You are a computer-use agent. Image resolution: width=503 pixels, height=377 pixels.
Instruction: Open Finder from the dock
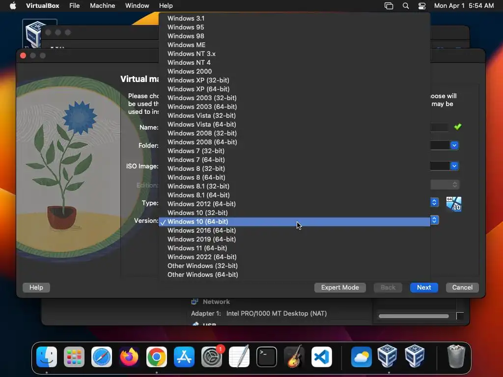click(47, 357)
